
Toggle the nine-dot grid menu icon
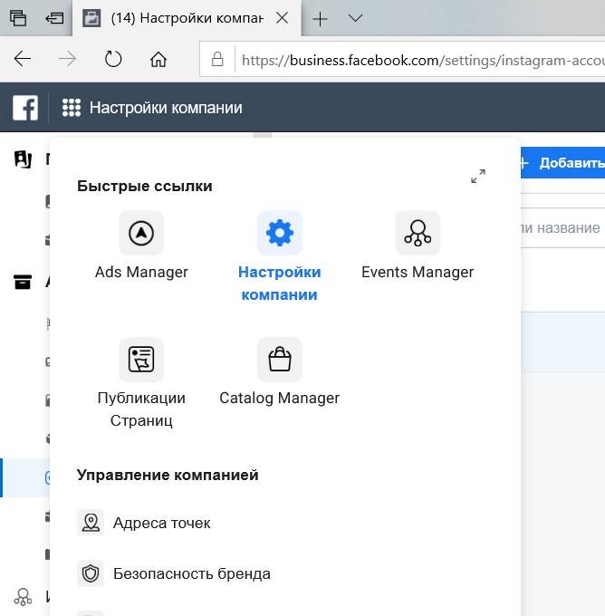pos(72,109)
